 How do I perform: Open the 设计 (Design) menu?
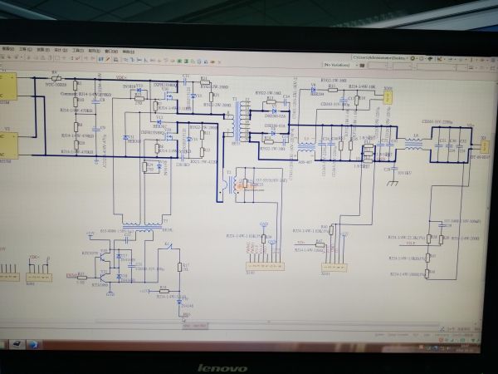click(61, 50)
